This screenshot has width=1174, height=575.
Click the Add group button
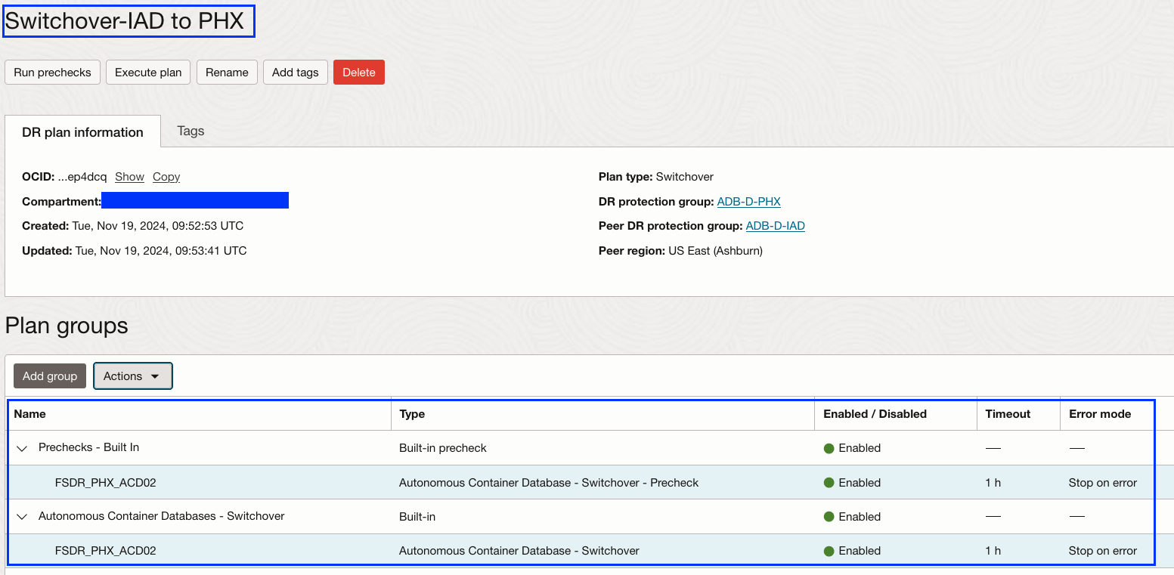pyautogui.click(x=50, y=376)
